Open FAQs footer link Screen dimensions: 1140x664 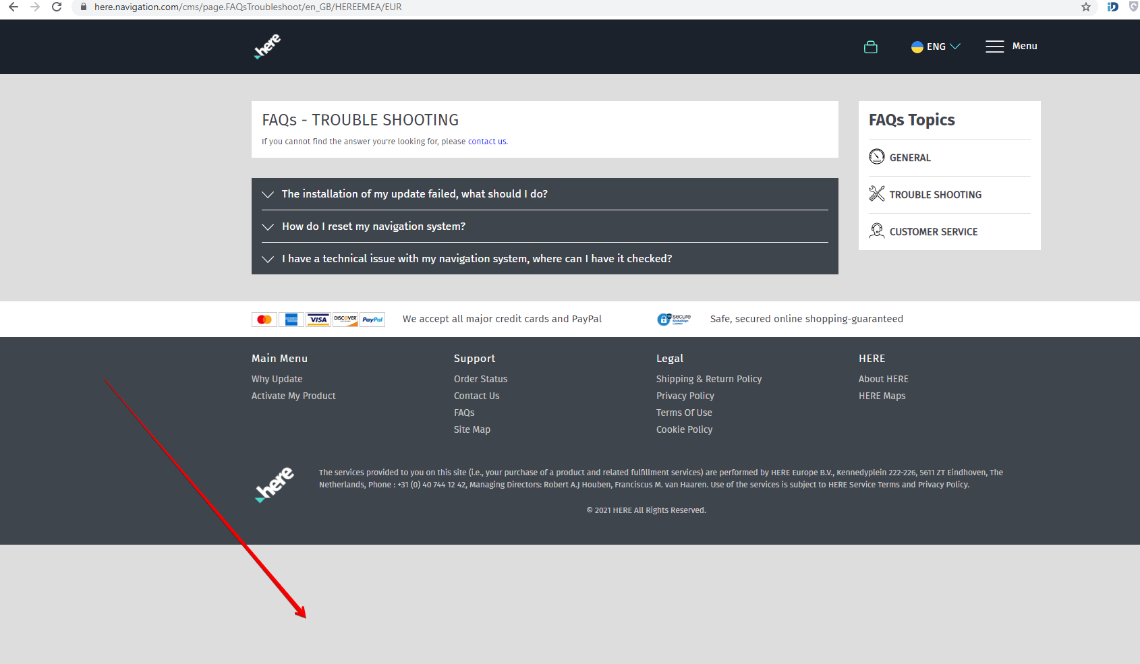coord(464,413)
